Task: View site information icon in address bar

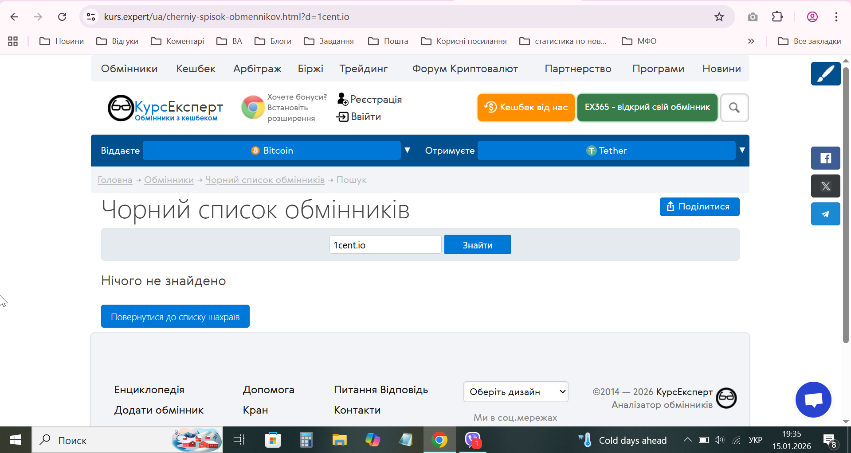Action: pos(91,17)
